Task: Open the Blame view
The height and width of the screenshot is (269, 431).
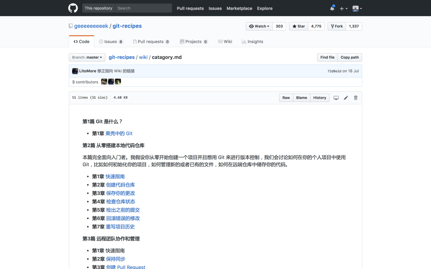Action: coord(301,98)
